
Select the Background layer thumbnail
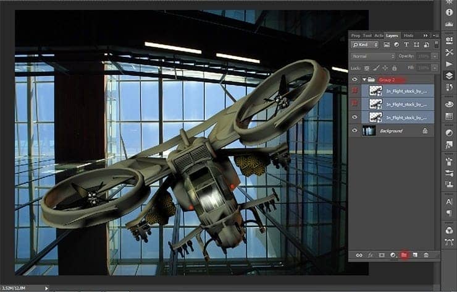[x=369, y=131]
